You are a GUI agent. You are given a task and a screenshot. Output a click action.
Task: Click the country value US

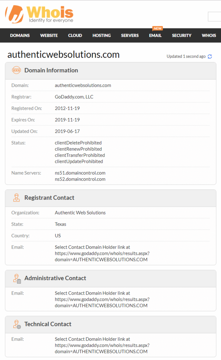pos(58,236)
